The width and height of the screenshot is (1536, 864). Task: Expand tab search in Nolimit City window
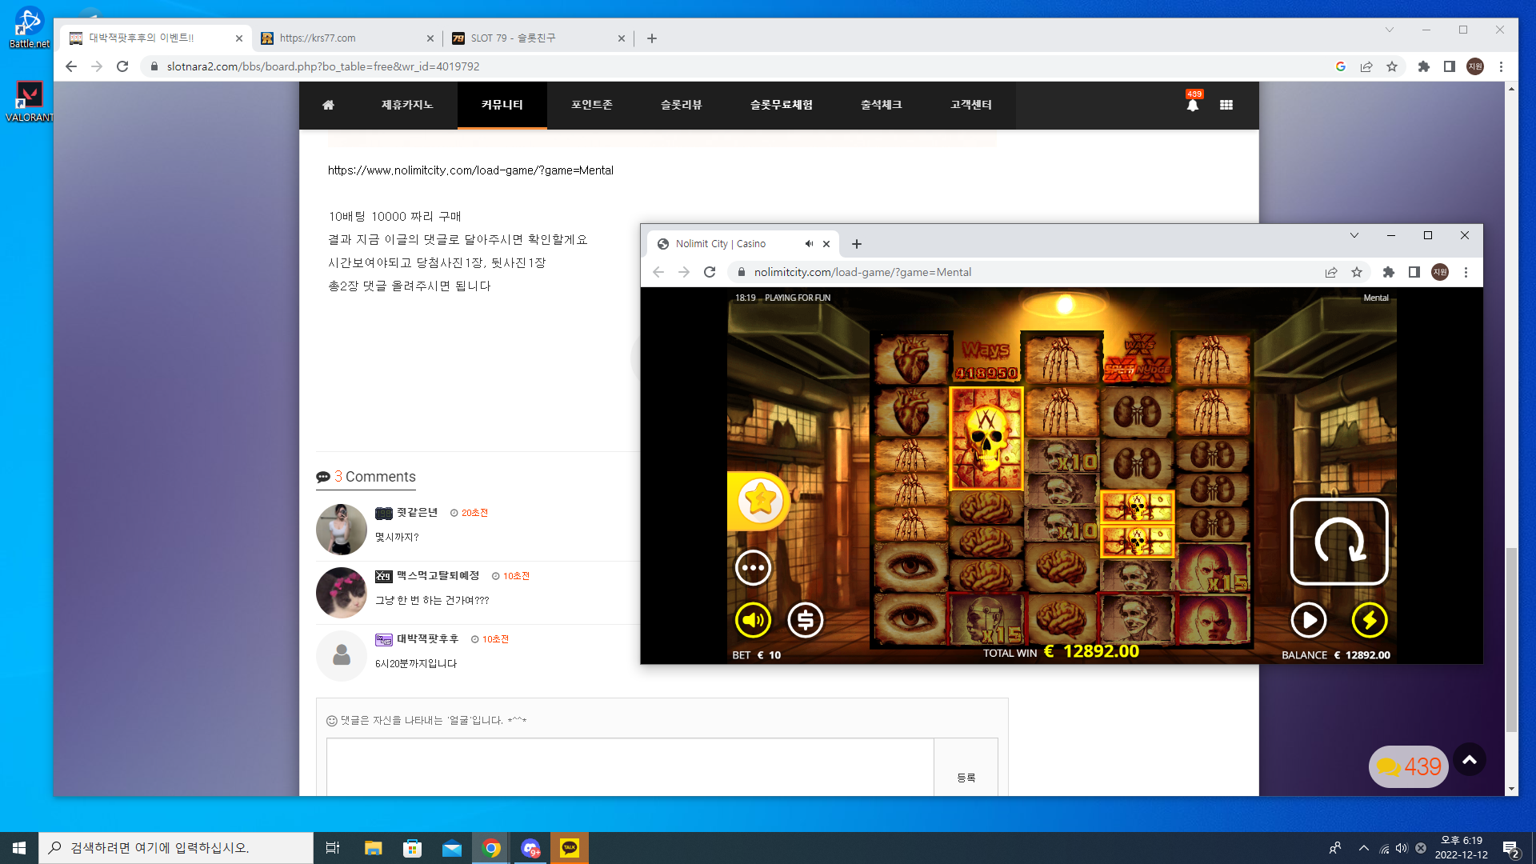[1354, 235]
